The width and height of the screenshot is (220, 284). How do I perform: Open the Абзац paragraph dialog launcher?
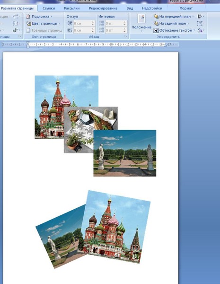pyautogui.click(x=125, y=36)
